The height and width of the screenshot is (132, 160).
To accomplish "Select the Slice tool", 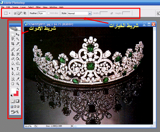I will click(17, 44).
